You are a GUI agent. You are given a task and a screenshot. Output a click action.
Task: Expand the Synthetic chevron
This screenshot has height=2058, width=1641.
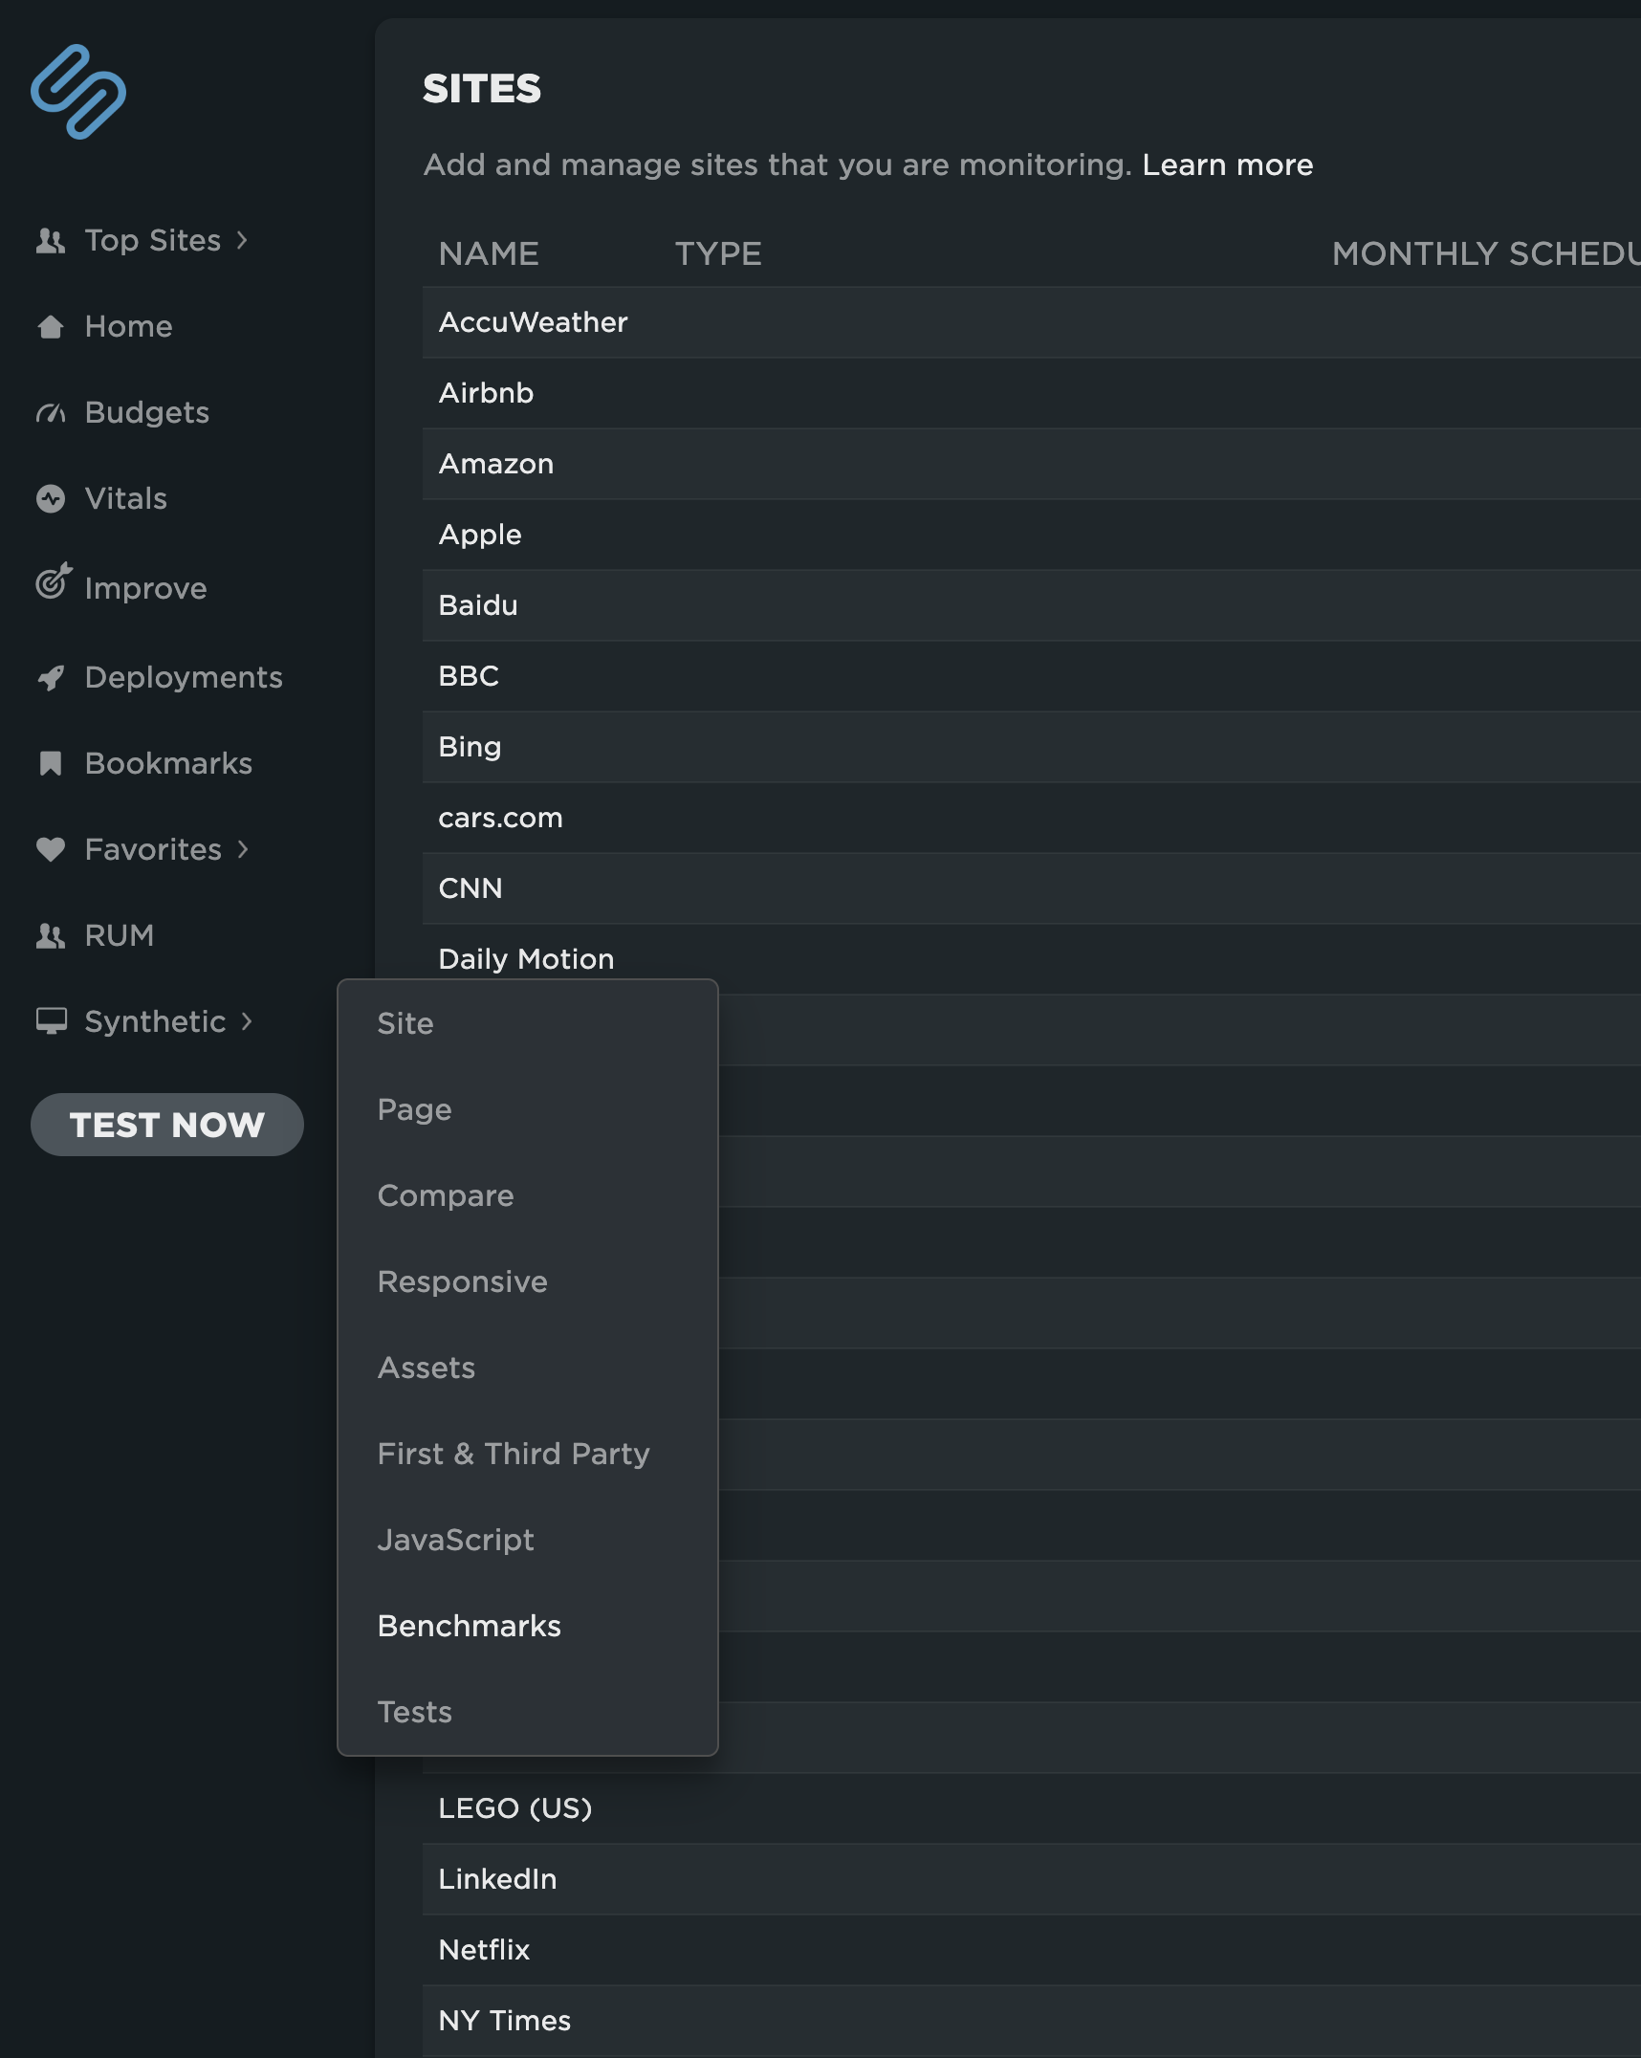pyautogui.click(x=247, y=1021)
